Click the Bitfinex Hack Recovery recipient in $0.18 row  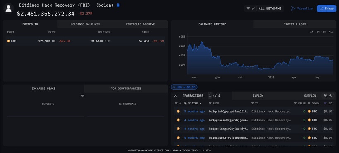[x=271, y=111]
